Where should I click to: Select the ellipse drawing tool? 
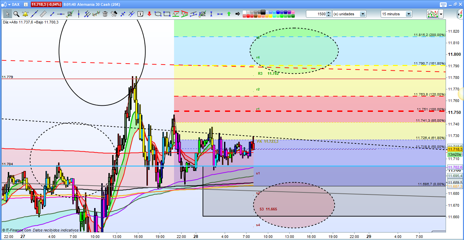(x=158, y=14)
